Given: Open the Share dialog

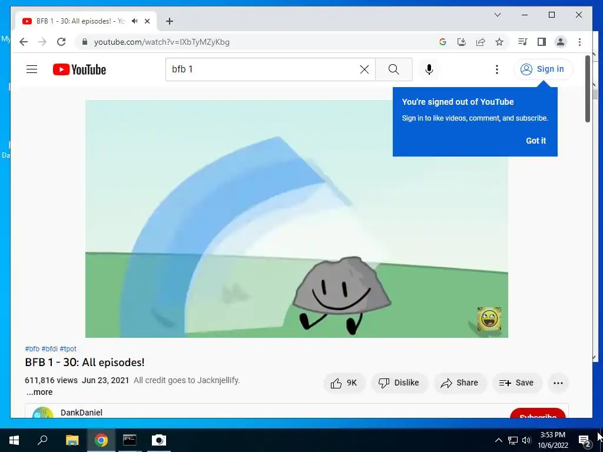Looking at the screenshot, I should 460,383.
